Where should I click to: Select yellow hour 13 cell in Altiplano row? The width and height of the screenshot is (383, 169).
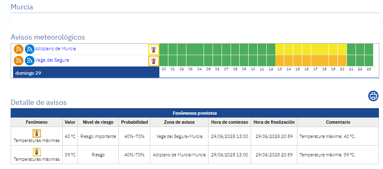tap(280, 49)
